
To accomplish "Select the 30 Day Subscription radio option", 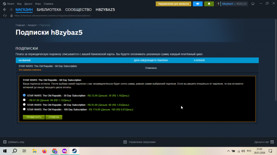I will [x=24, y=95].
